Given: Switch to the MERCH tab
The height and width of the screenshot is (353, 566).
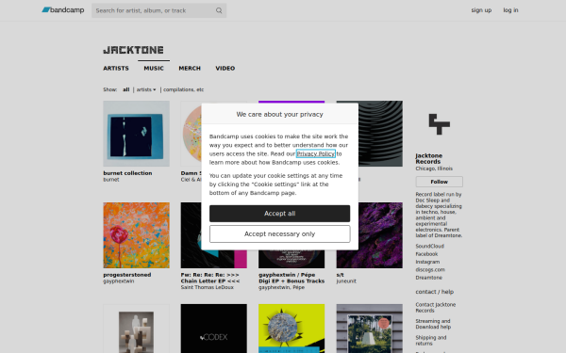Looking at the screenshot, I should point(190,68).
